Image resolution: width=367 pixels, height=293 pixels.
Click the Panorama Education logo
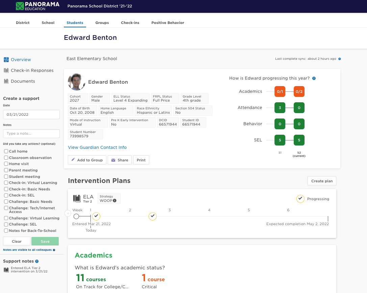(37, 6)
